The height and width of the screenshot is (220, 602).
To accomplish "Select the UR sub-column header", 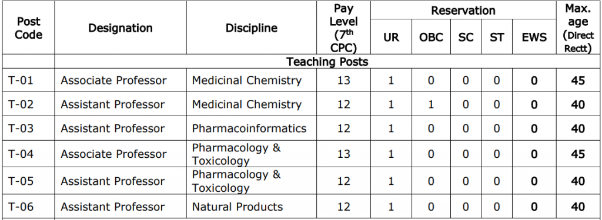I will (x=391, y=37).
